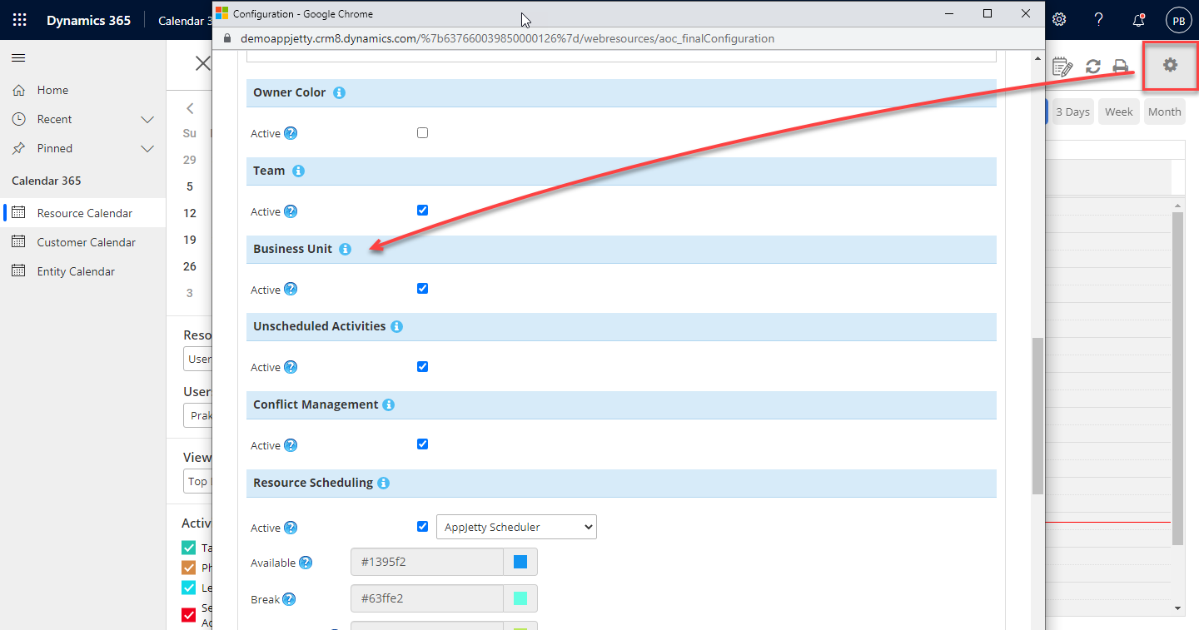Expand the Pinned section in sidebar
This screenshot has width=1199, height=630.
pyautogui.click(x=147, y=148)
